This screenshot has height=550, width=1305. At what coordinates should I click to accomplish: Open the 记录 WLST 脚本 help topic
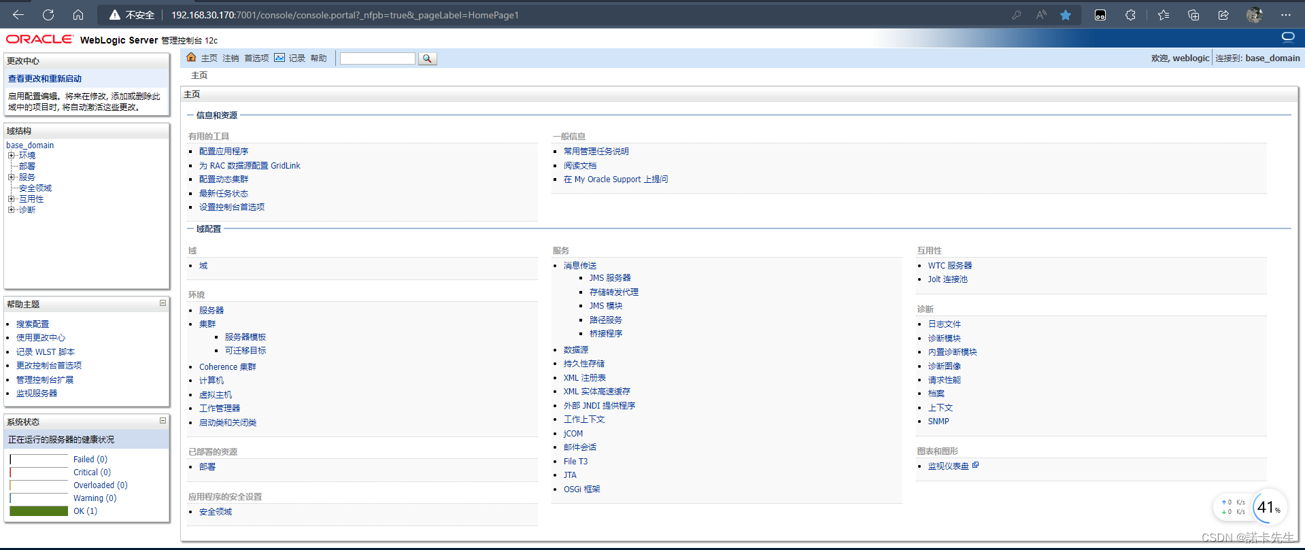46,352
